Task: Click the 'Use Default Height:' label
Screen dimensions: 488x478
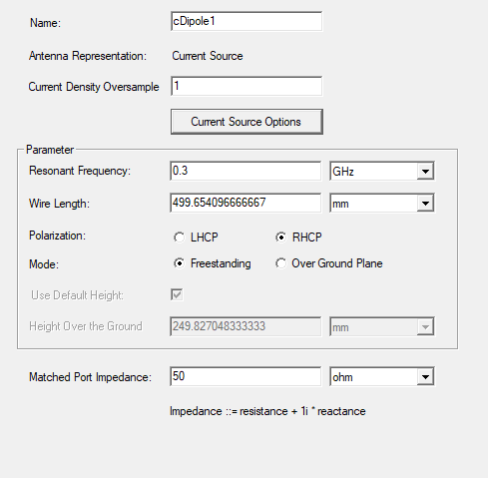Action: (77, 295)
